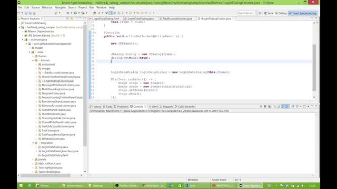
Task: Select LoginDataDialog.fxml in the migration package
Action: (x=55, y=155)
